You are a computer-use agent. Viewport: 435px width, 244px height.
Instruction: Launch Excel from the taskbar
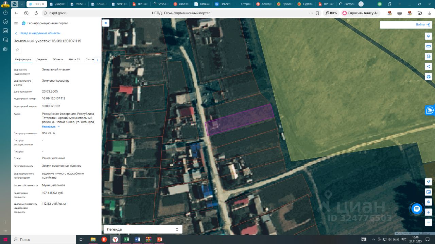tap(126, 240)
